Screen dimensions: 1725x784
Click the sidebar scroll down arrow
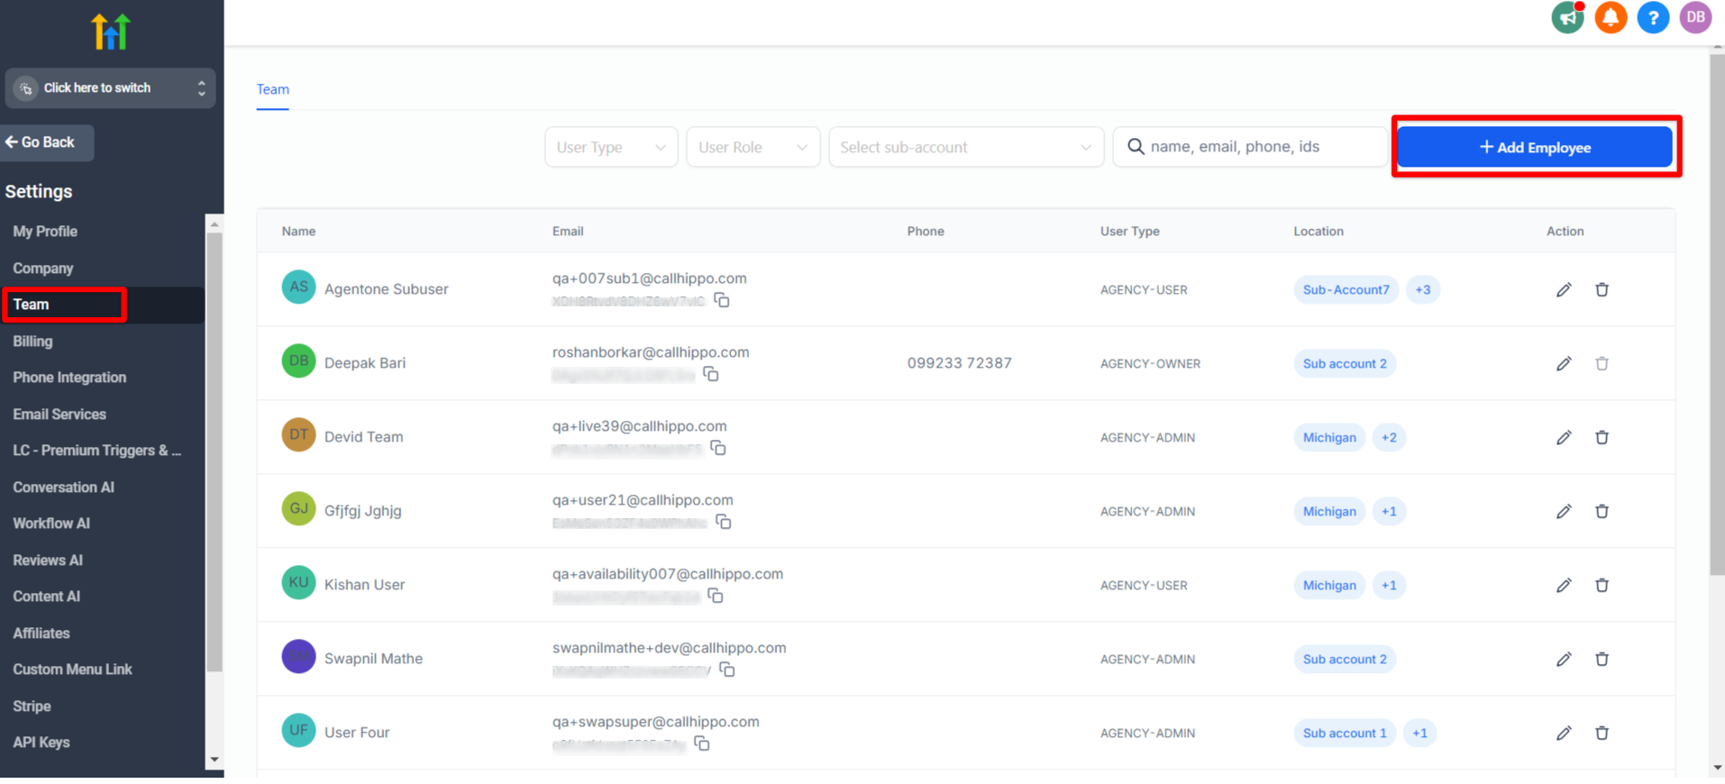tap(214, 760)
